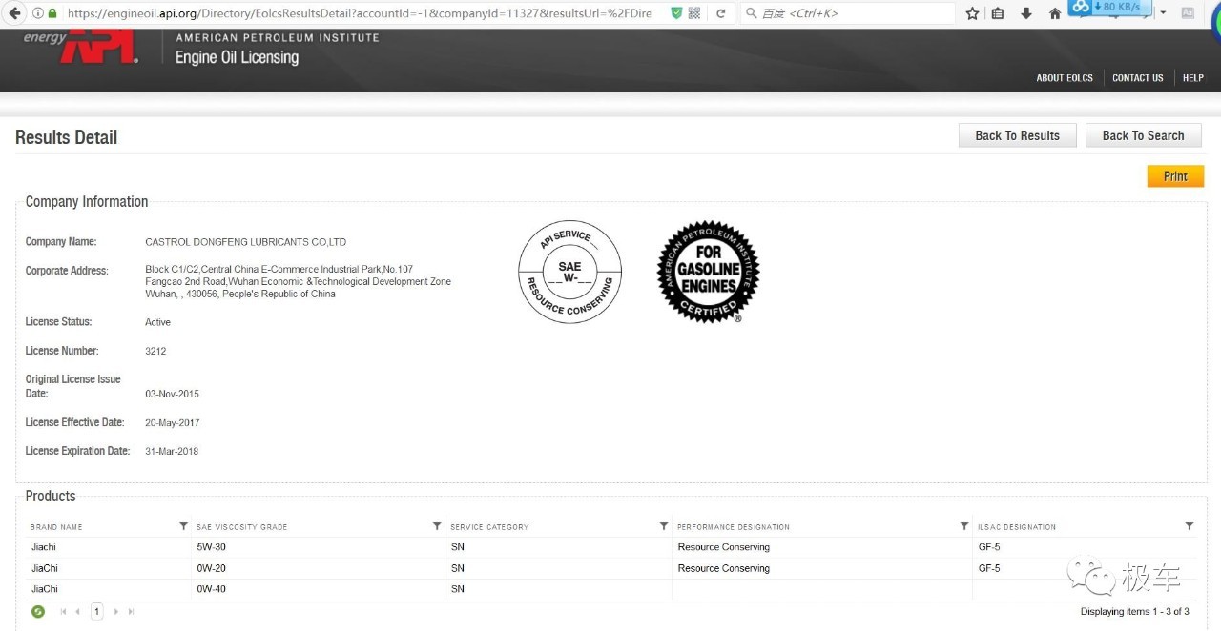Viewport: 1221px width, 631px height.
Task: Open Help menu link
Action: click(1193, 78)
